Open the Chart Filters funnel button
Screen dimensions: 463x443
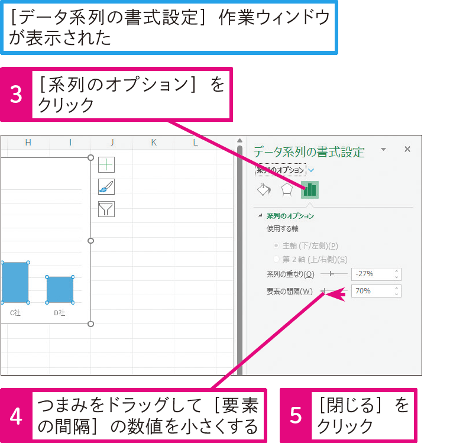coord(106,209)
